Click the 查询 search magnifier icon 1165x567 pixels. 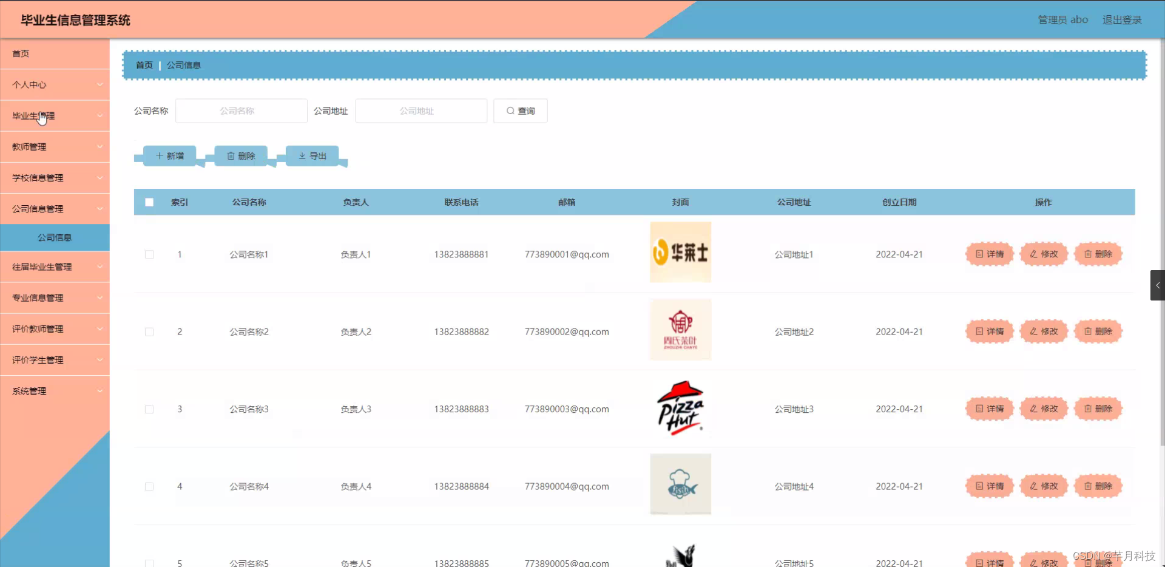pyautogui.click(x=512, y=110)
